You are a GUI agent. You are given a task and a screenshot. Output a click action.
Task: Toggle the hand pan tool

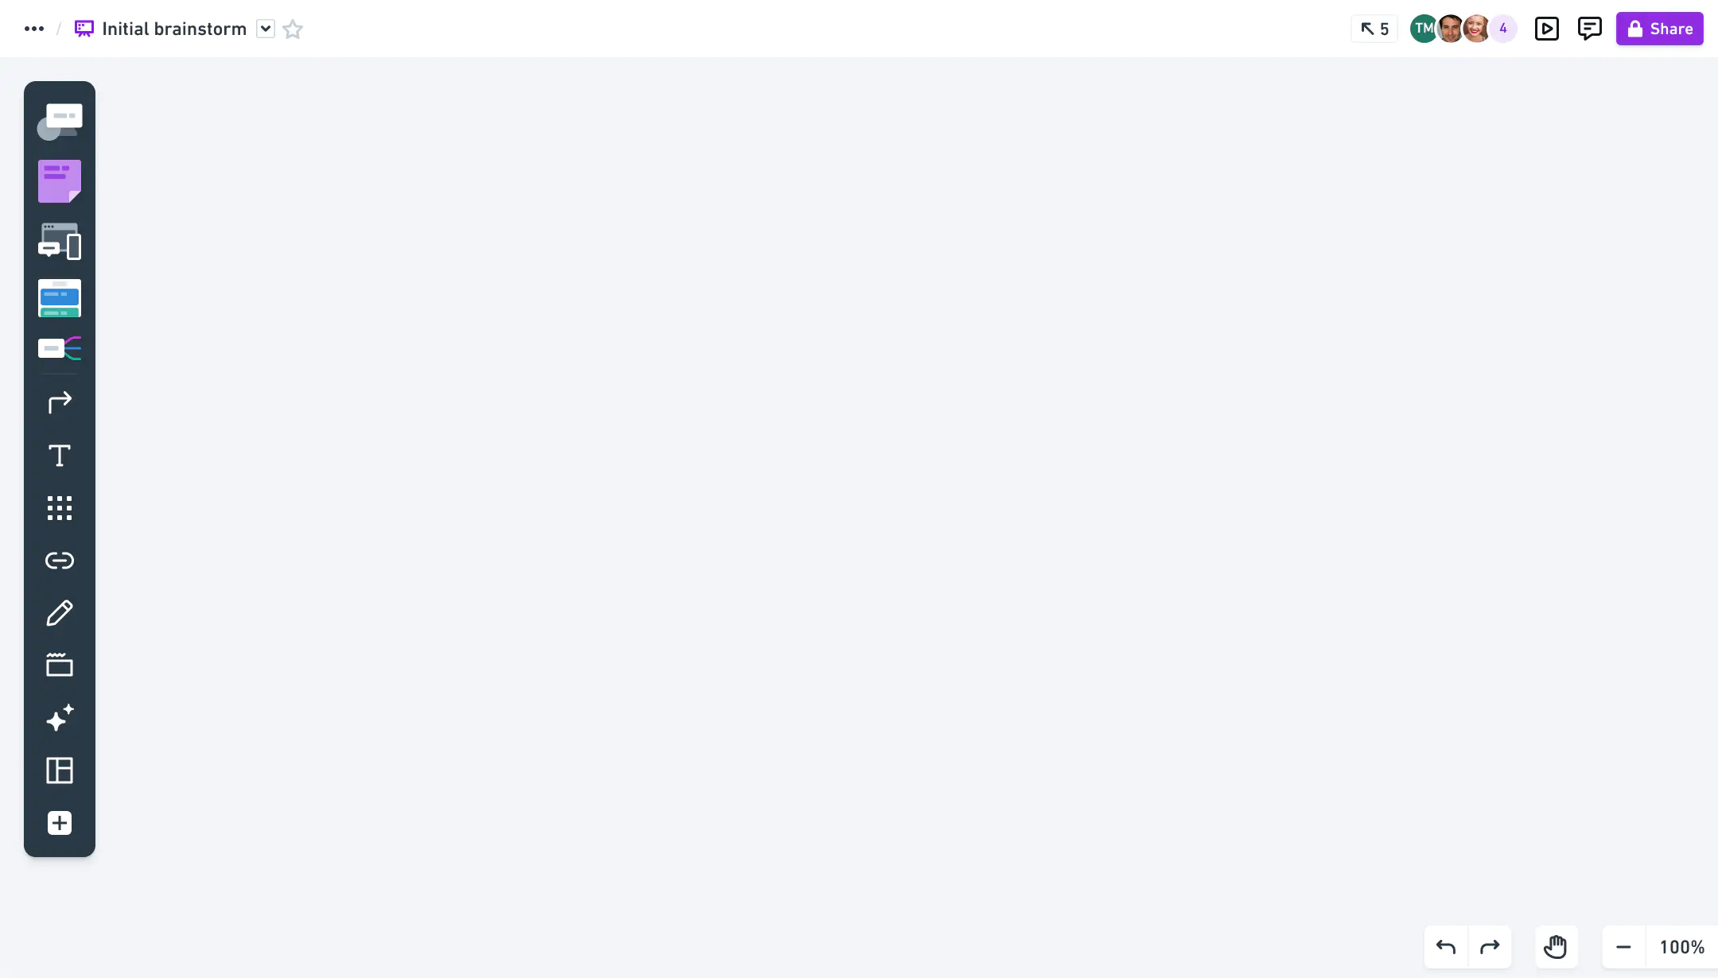tap(1556, 947)
